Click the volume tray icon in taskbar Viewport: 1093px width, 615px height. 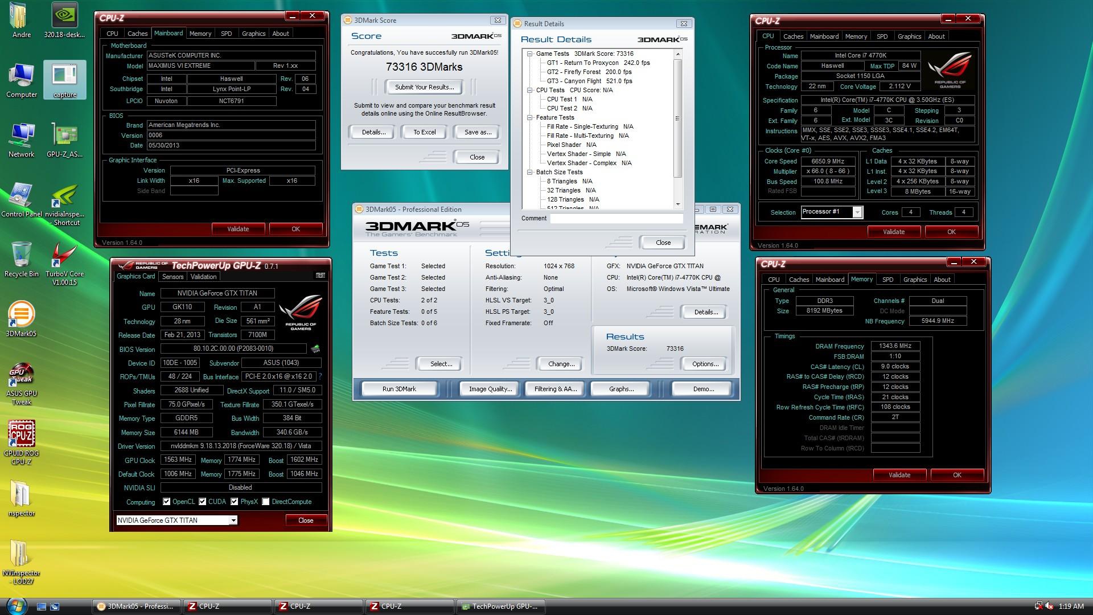click(1050, 606)
